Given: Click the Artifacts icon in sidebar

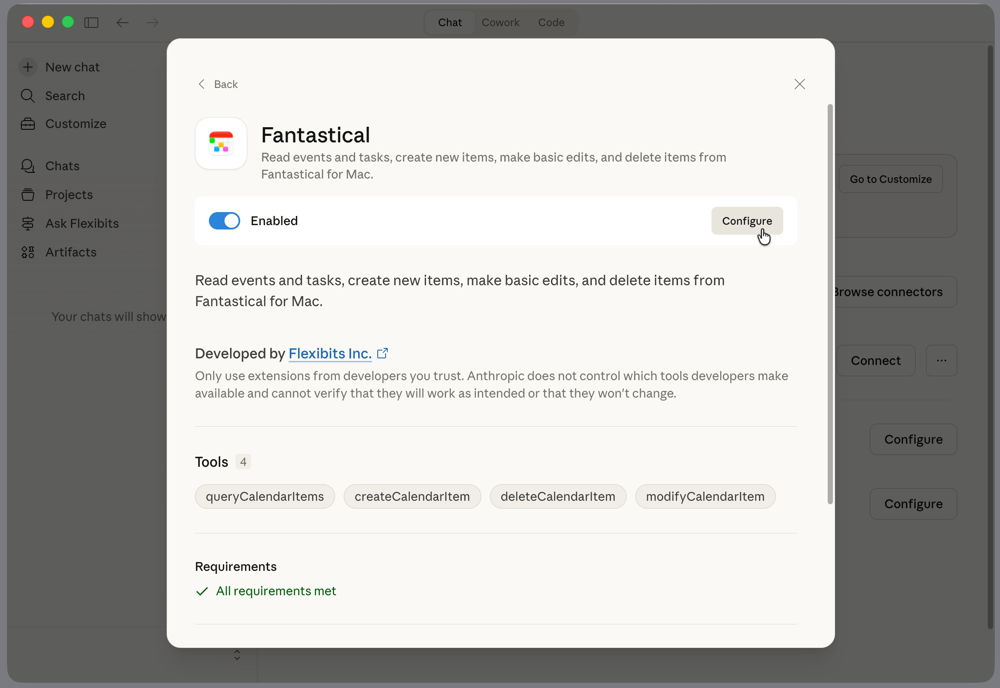Looking at the screenshot, I should point(28,252).
